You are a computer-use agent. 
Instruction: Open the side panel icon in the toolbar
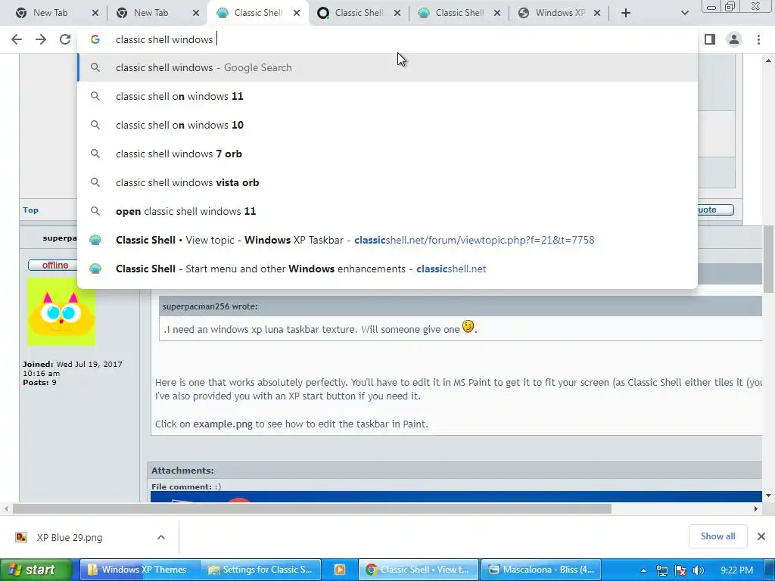tap(710, 39)
